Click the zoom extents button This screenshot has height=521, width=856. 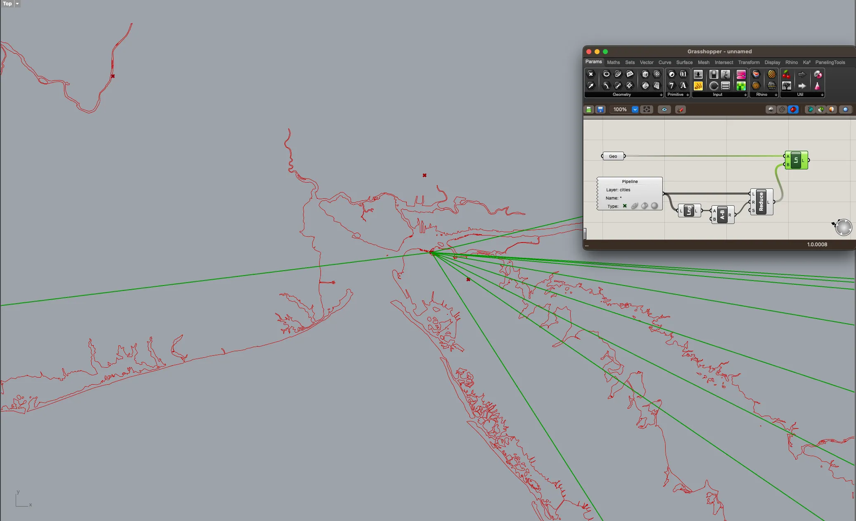click(647, 109)
